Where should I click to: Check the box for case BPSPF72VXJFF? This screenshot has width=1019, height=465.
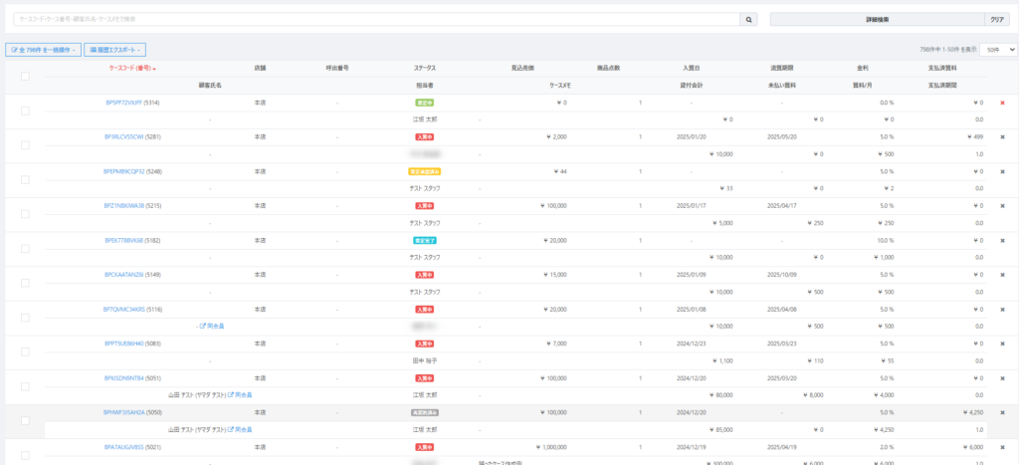tap(25, 111)
